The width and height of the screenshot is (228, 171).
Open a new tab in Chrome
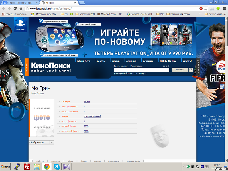coord(82,3)
